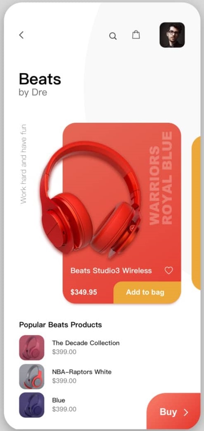Click the red headphones product image
Image resolution: width=204 pixels, height=431 pixels.
pos(91,199)
